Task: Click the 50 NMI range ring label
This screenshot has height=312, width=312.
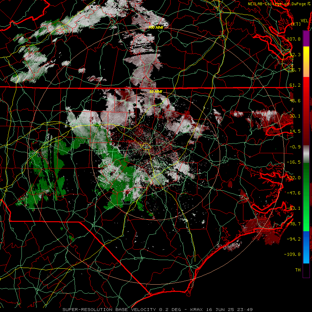Action: point(156,92)
